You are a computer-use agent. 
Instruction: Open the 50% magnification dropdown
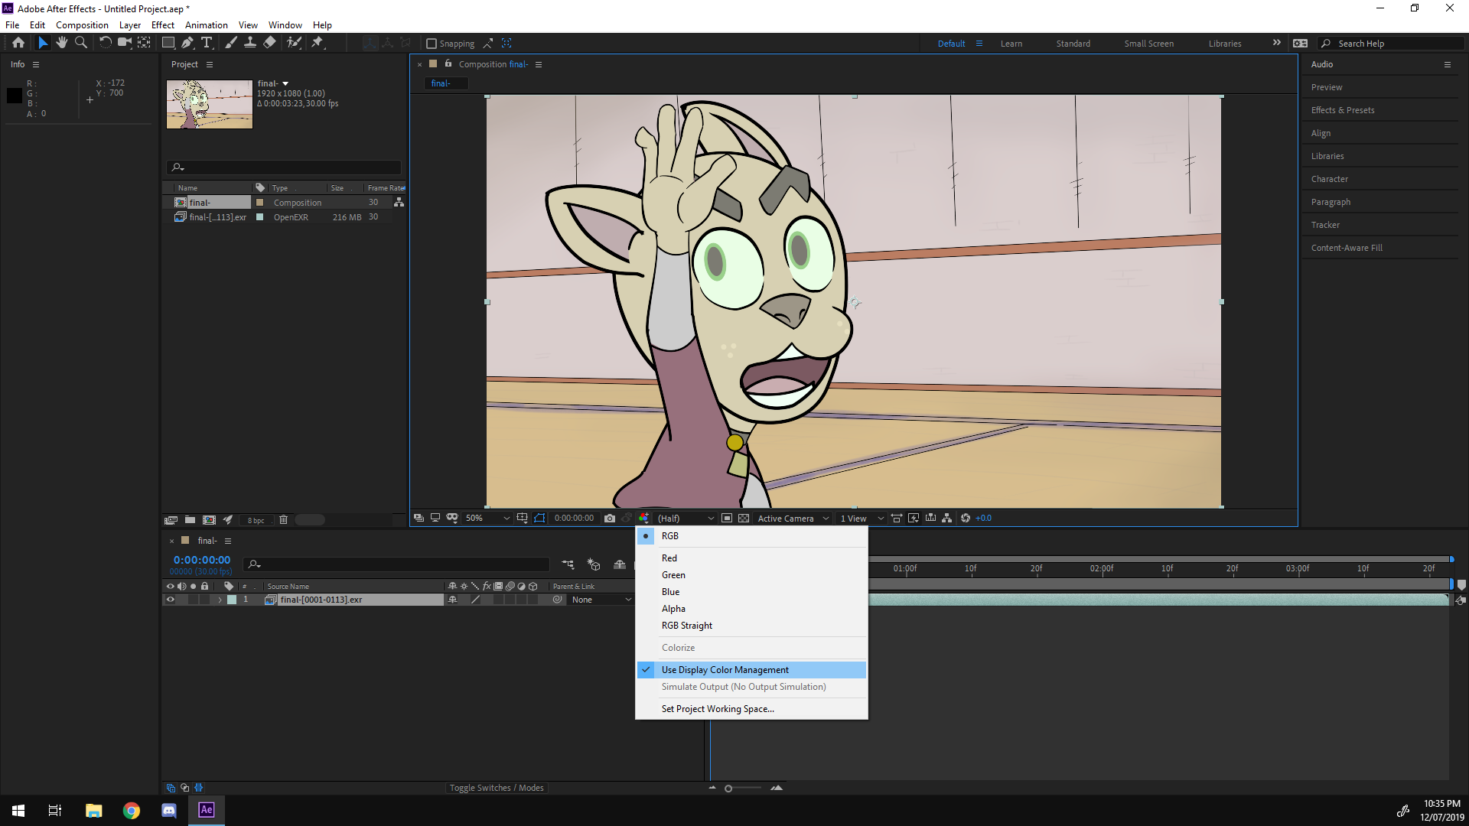487,518
